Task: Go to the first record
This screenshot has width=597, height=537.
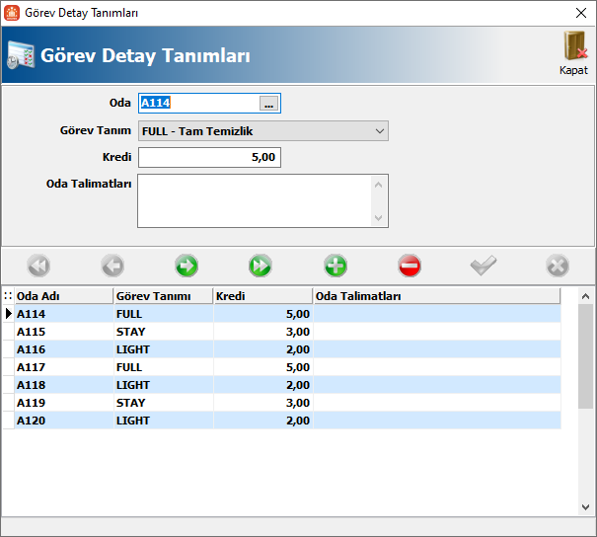Action: tap(38, 266)
